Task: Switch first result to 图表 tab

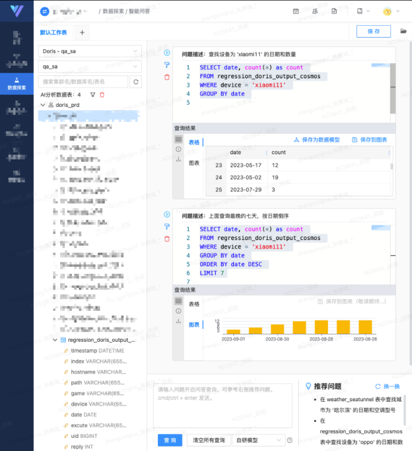Action: (x=194, y=163)
